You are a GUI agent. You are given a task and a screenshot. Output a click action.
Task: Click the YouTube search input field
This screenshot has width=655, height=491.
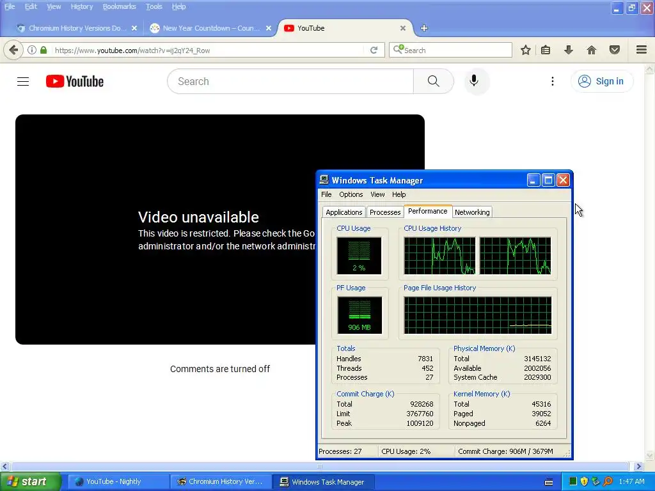click(x=290, y=81)
